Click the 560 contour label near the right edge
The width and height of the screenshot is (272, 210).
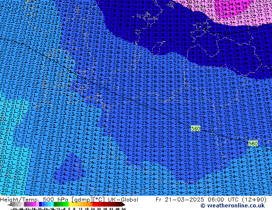coord(253,144)
